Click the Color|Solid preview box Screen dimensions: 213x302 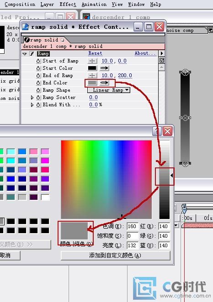coord(75,231)
